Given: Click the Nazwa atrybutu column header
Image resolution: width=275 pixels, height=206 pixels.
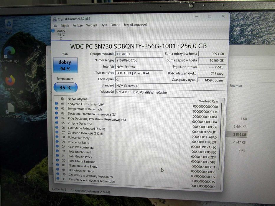Looking at the screenshot, I should tap(78, 99).
